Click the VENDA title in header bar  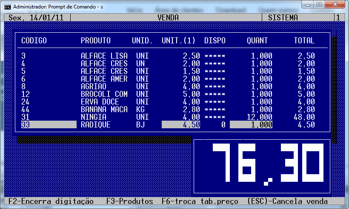click(x=168, y=17)
